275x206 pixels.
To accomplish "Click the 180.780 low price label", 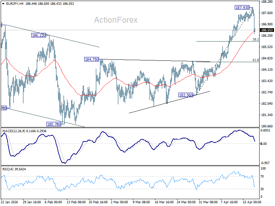I will click(x=53, y=124).
